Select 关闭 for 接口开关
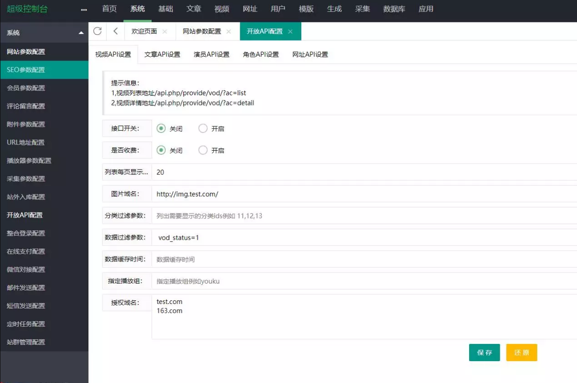 pyautogui.click(x=161, y=129)
